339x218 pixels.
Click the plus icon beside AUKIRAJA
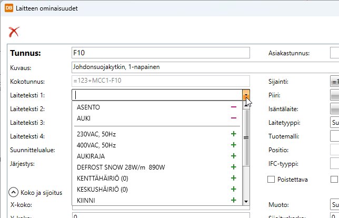pyautogui.click(x=233, y=156)
